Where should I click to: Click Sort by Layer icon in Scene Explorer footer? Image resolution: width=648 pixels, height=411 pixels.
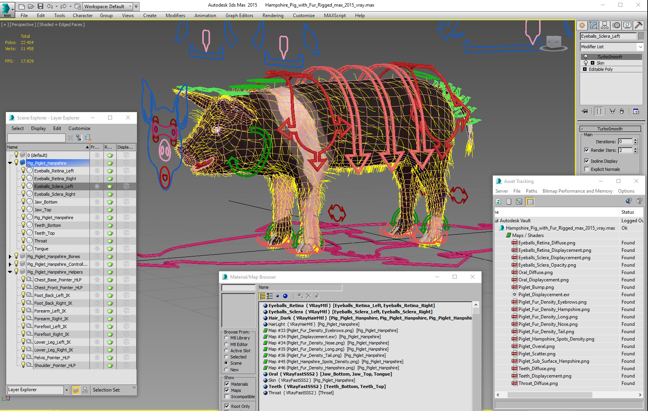[x=76, y=390]
